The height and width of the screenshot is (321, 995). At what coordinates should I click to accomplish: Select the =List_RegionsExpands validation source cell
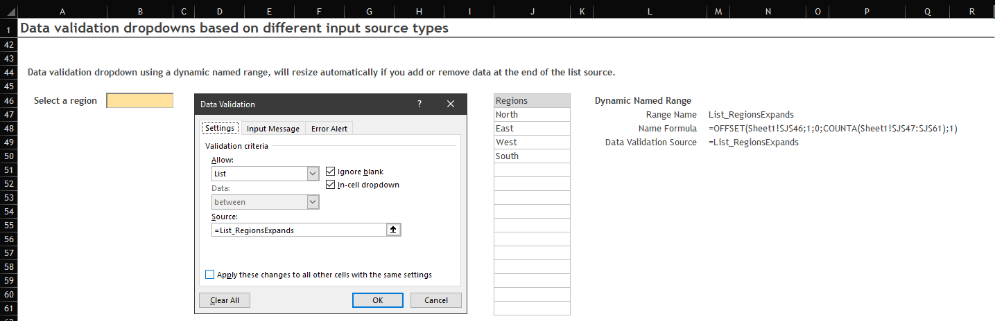(x=753, y=143)
